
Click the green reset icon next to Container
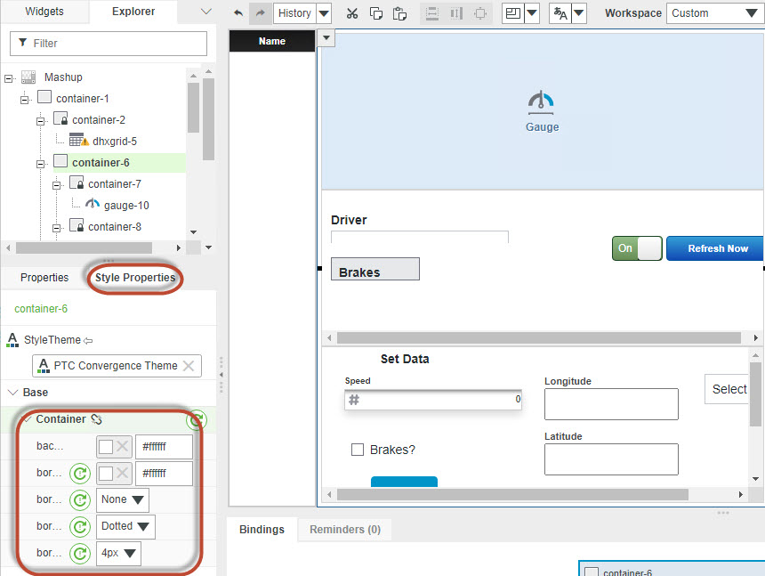[x=197, y=420]
